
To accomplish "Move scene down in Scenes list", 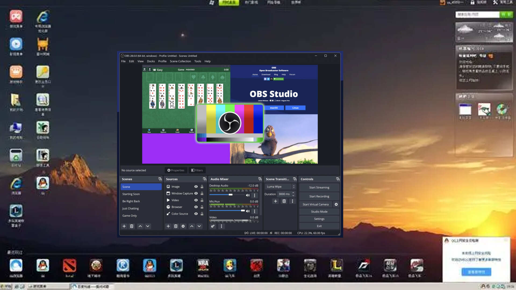I will tap(148, 226).
